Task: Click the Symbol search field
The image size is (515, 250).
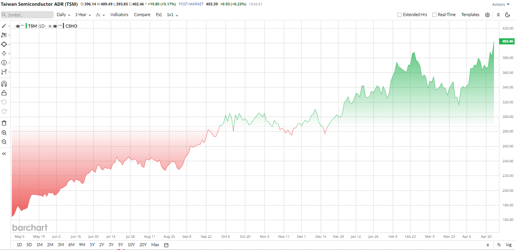Action: (27, 15)
